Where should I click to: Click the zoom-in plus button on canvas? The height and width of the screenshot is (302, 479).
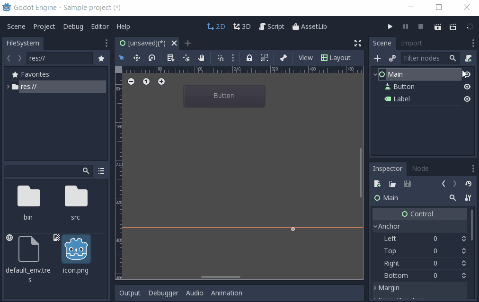pyautogui.click(x=161, y=81)
